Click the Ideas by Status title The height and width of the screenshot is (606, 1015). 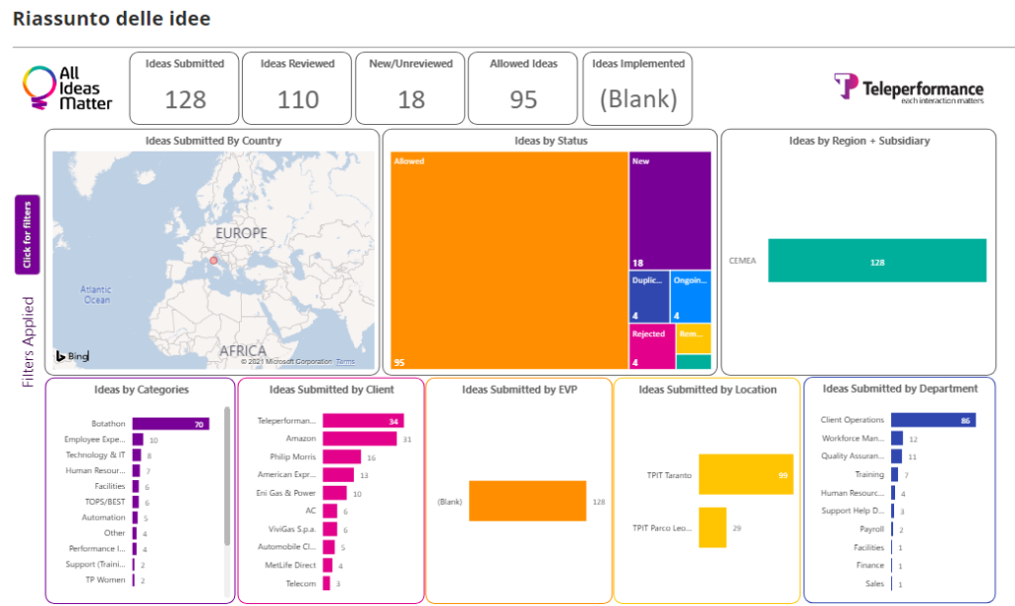(551, 141)
